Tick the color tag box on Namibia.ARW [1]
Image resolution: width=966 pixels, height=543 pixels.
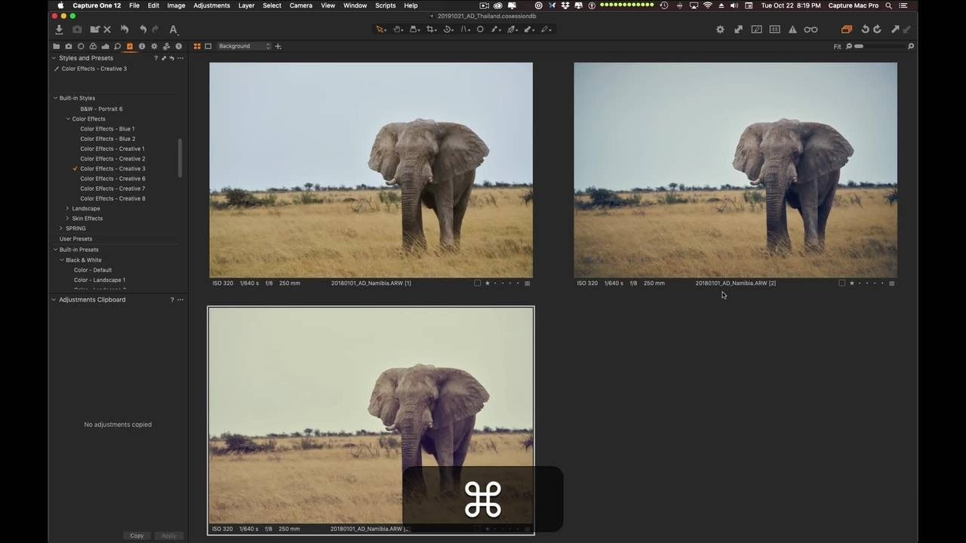click(477, 284)
